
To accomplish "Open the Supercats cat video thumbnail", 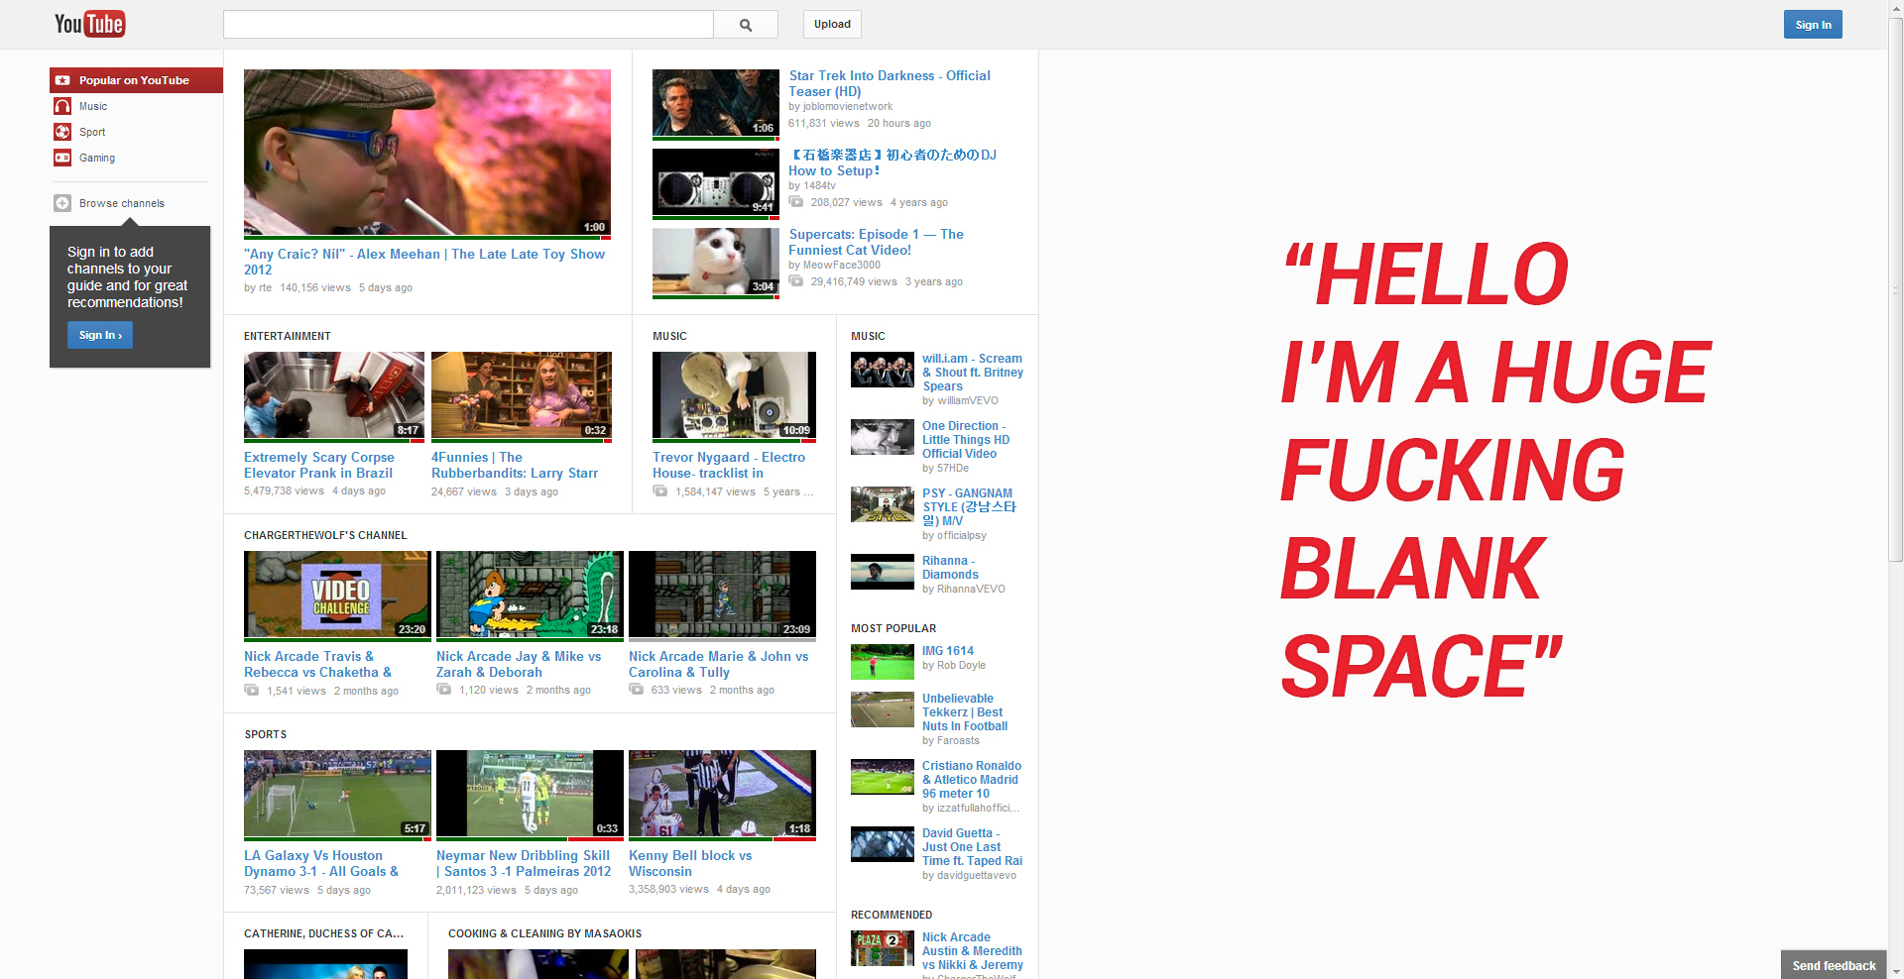I will pos(716,263).
